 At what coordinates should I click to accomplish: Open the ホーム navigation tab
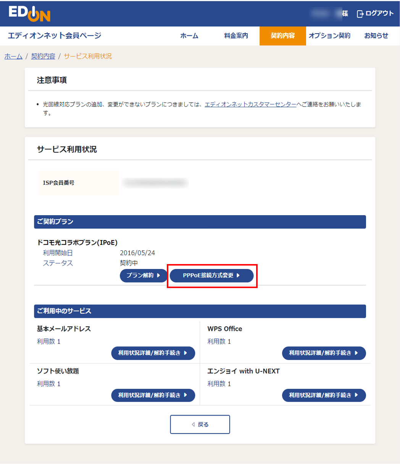(189, 36)
